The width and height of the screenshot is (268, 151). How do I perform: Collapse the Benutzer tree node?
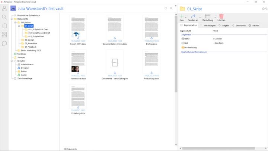[12, 61]
